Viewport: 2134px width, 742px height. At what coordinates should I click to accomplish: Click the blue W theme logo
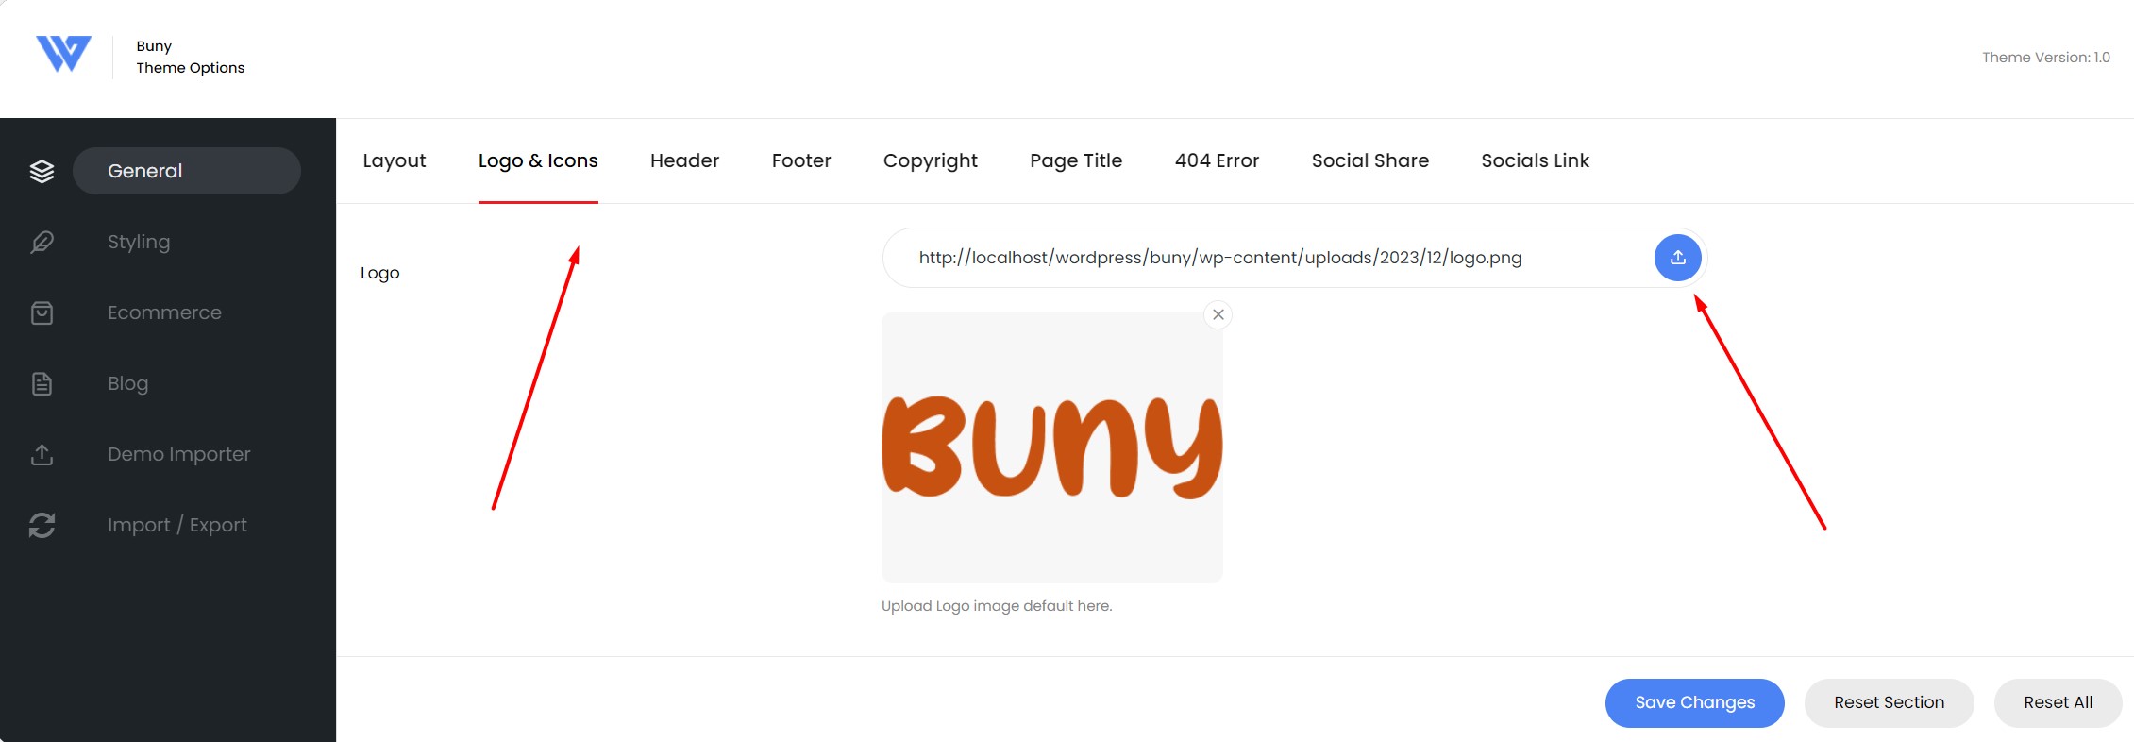(x=63, y=54)
